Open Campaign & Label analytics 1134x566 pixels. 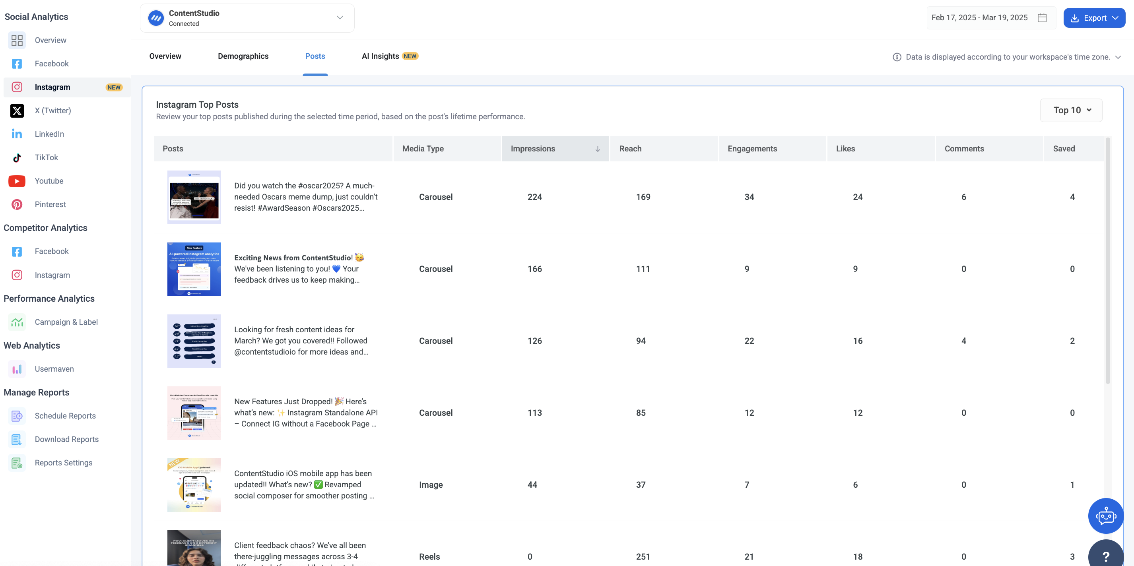[x=66, y=322]
